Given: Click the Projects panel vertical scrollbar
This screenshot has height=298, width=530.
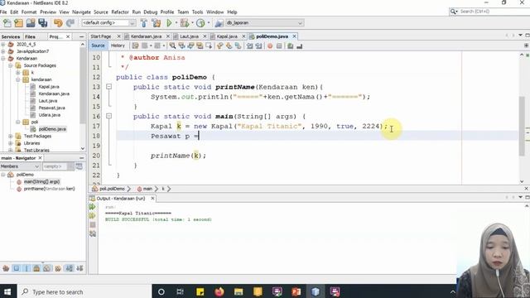Looking at the screenshot, I should (83, 84).
